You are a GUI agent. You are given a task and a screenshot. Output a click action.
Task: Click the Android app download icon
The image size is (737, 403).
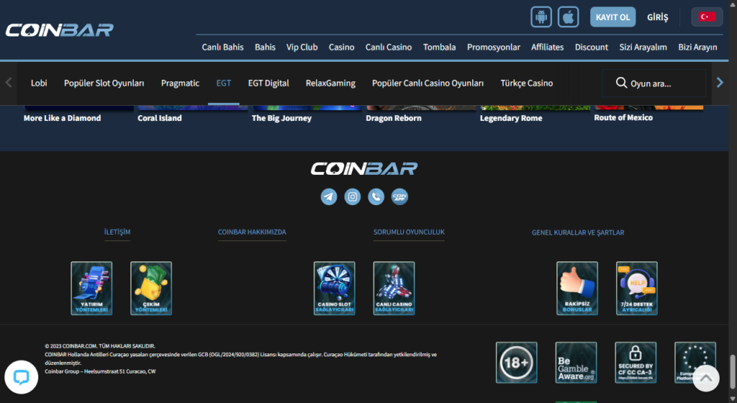[x=541, y=17]
